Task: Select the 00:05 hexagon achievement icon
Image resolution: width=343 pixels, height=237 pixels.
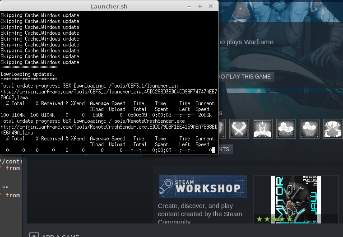Action: 286,129
